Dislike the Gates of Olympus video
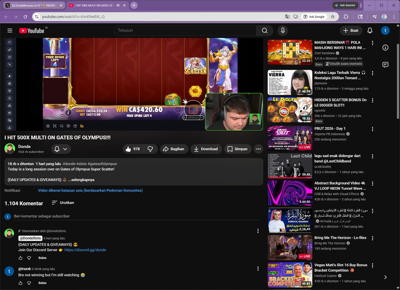This screenshot has height=290, width=400. (150, 149)
